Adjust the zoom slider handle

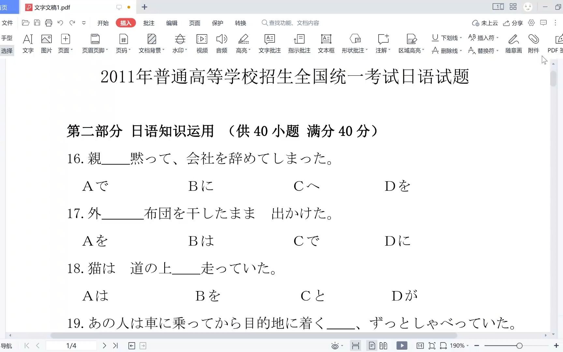(x=519, y=345)
